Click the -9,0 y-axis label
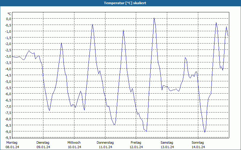241x150 pixels. [x=8, y=131]
